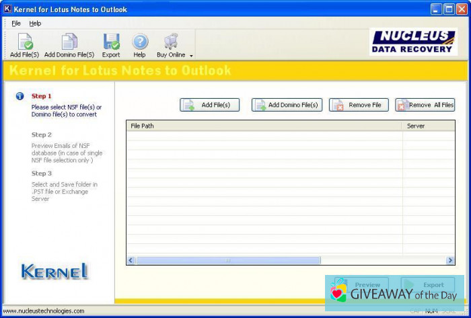Open Help from the toolbar icon

point(139,42)
